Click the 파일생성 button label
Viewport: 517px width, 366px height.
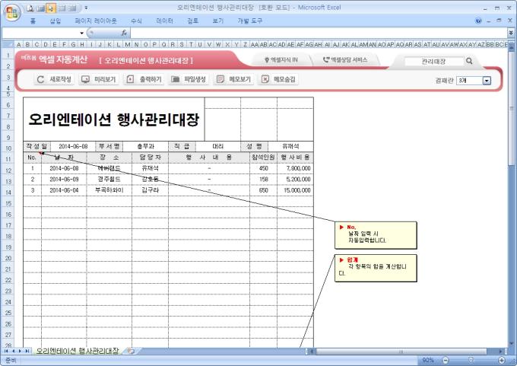195,80
